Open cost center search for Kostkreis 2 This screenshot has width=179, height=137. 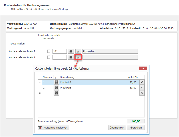pyautogui.click(x=71, y=57)
